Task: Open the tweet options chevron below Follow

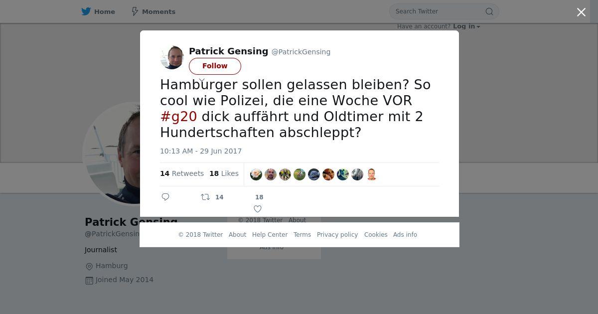Action: [202, 80]
